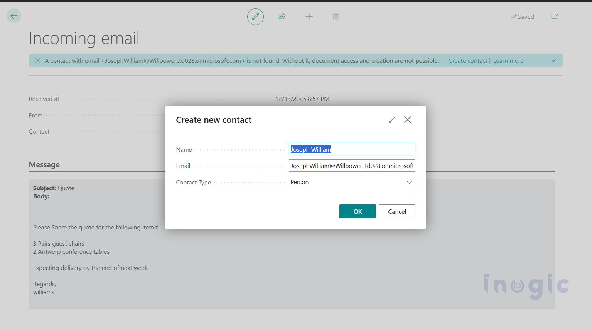This screenshot has width=592, height=330.
Task: Close the Create new contact dialog
Action: point(407,120)
